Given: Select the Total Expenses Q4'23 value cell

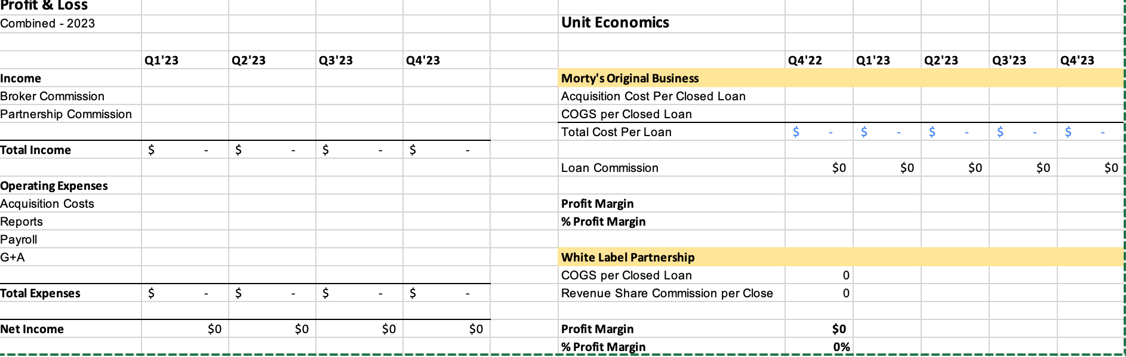Looking at the screenshot, I should point(447,293).
